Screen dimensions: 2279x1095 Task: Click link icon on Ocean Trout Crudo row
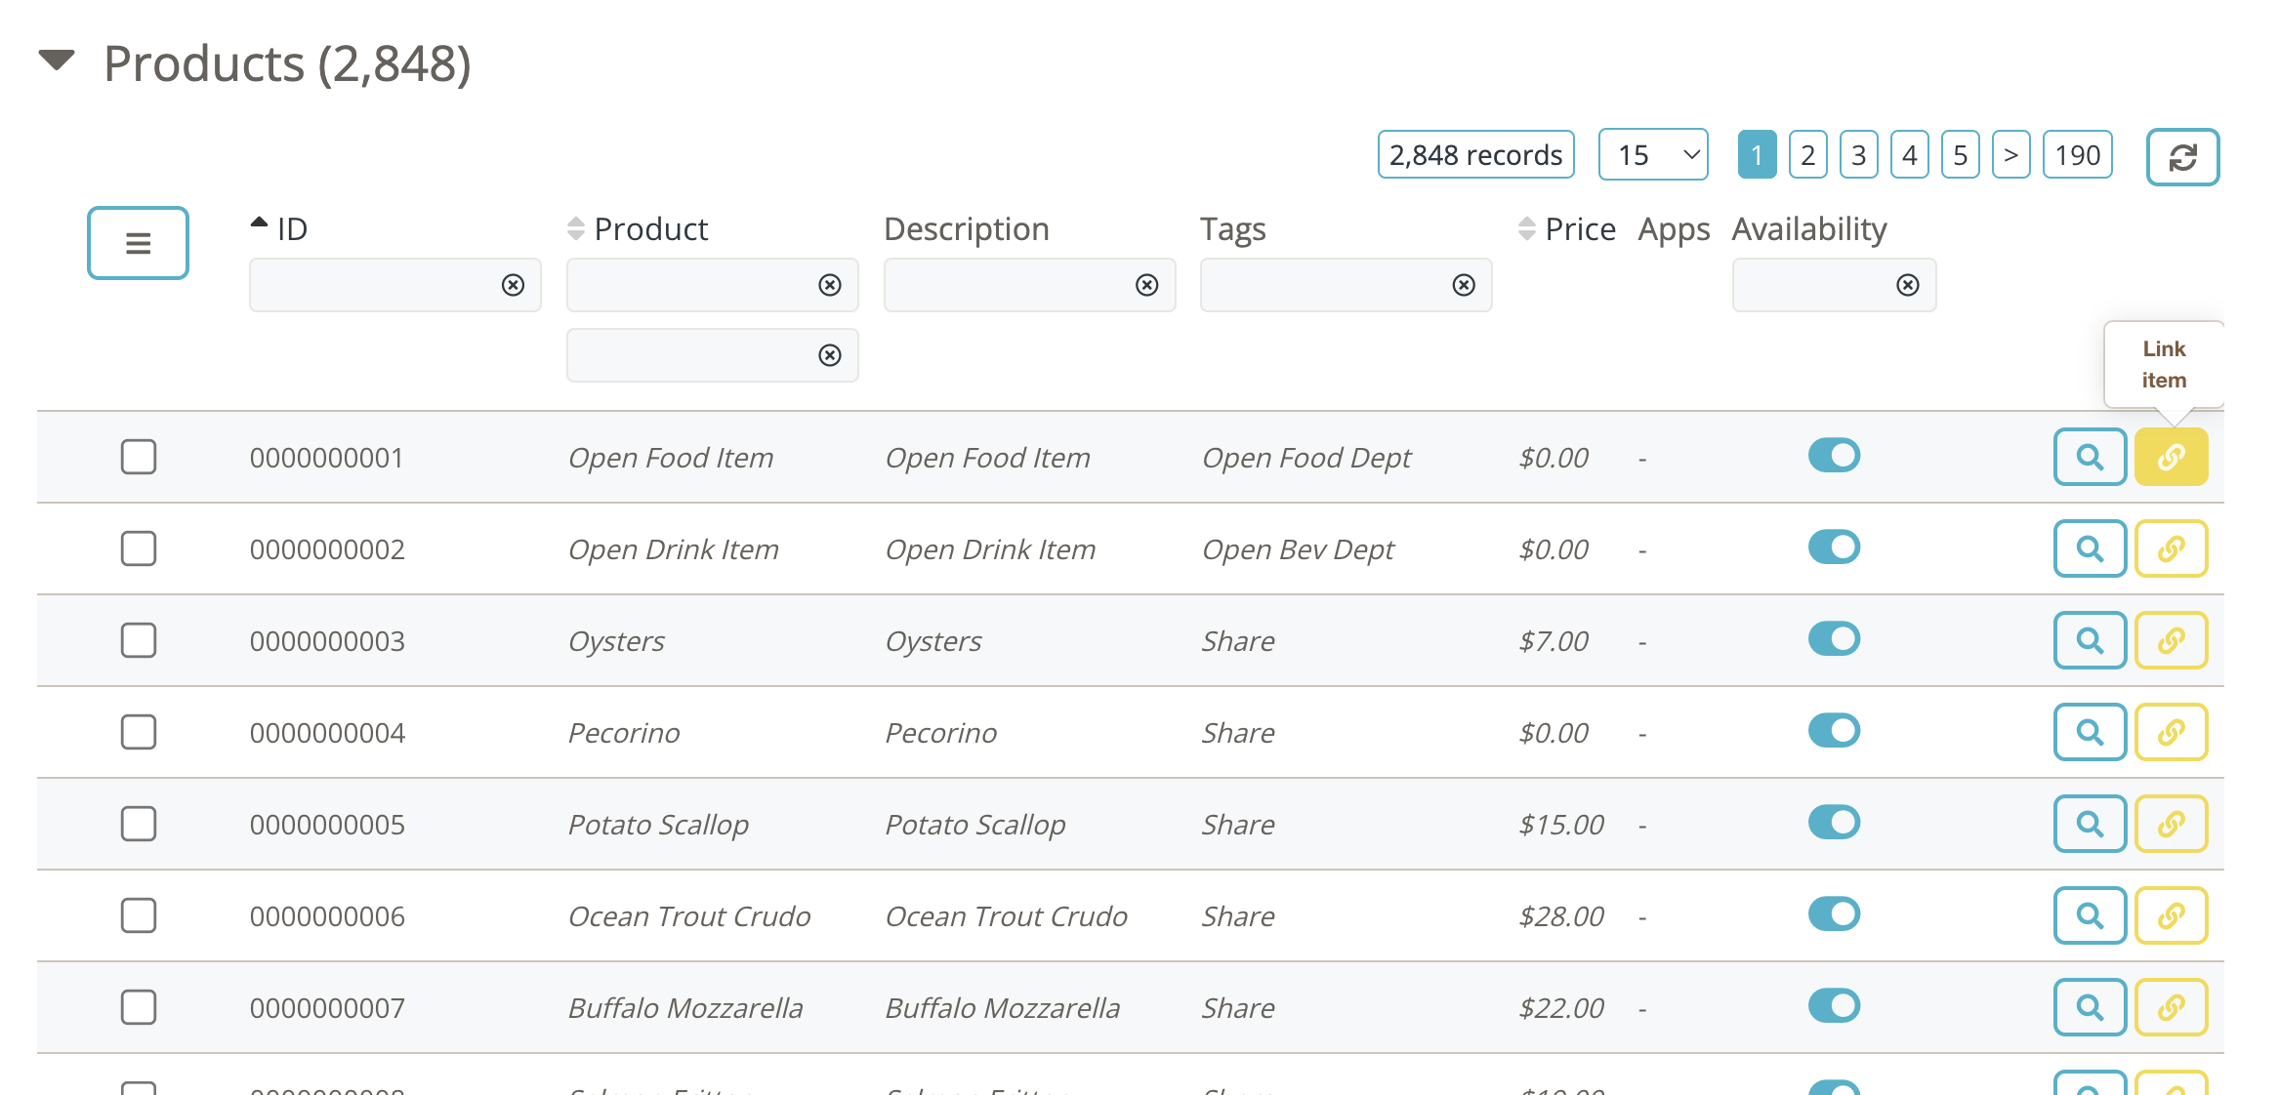(2171, 915)
